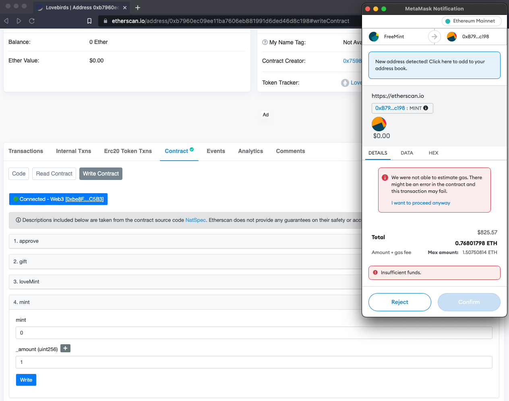
Task: Click the Lovebirds token tracker icon
Action: [345, 83]
